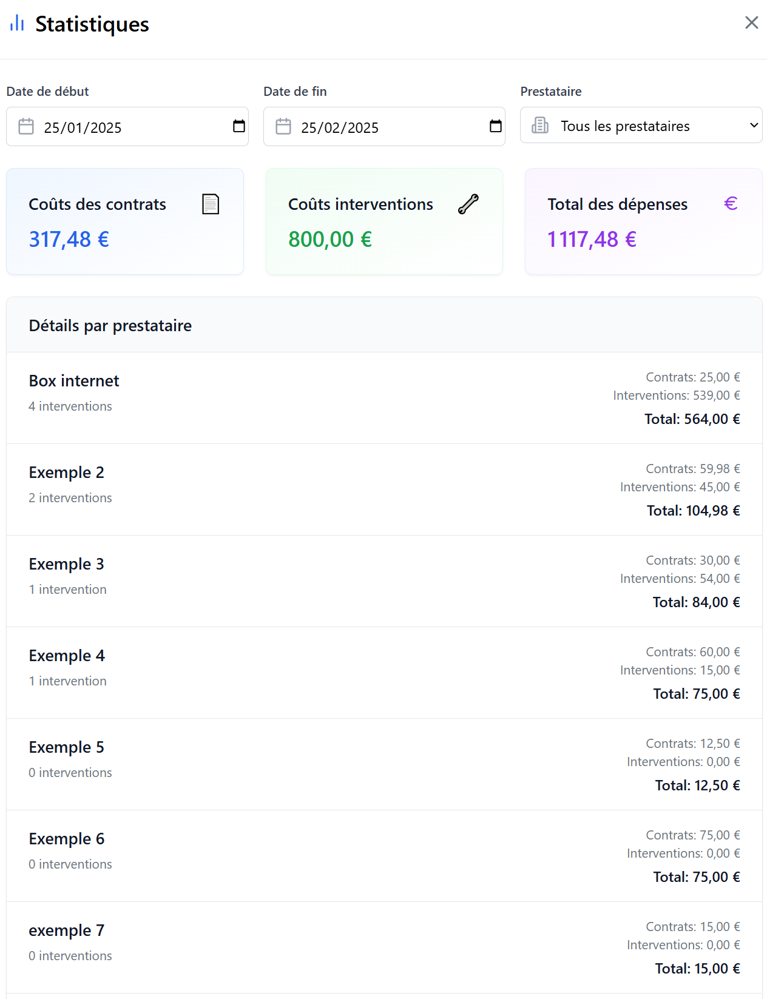
Task: Open the start date picker button
Action: pos(239,126)
